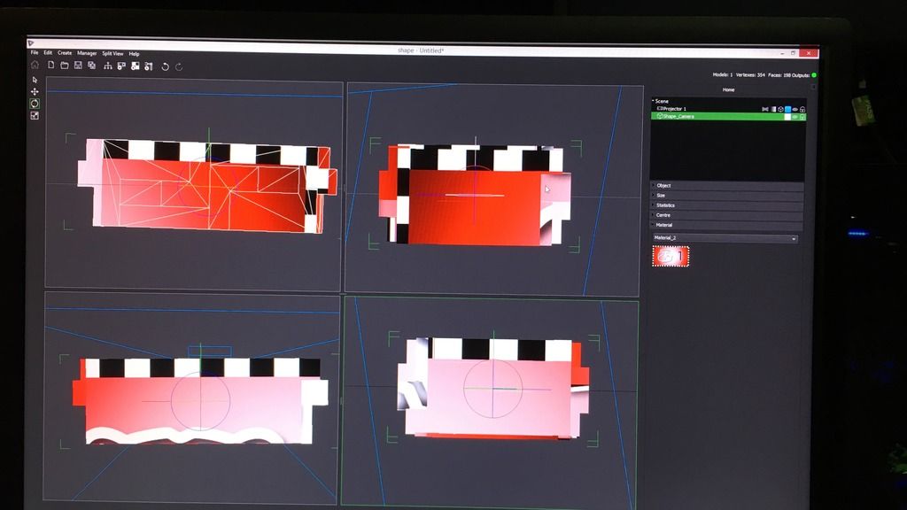Open the File menu
Image resolution: width=907 pixels, height=510 pixels.
coord(35,52)
